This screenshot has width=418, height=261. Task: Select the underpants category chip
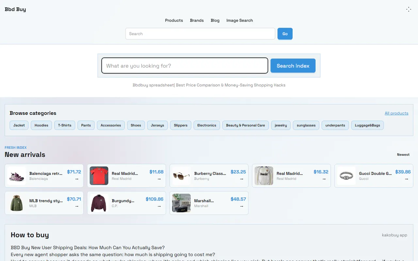(335, 125)
